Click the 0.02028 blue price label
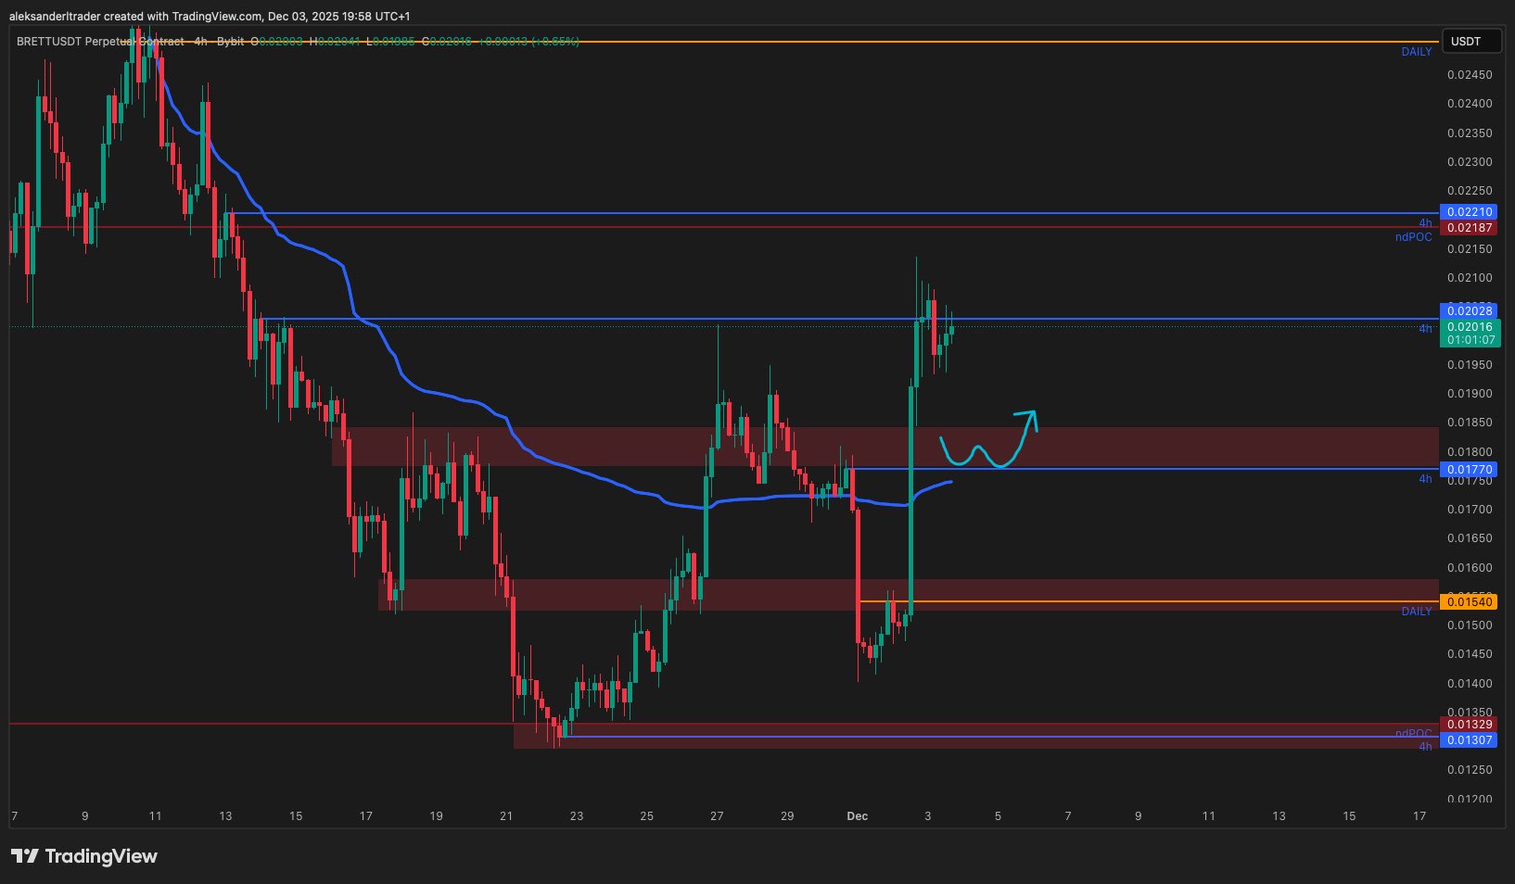 click(x=1470, y=311)
